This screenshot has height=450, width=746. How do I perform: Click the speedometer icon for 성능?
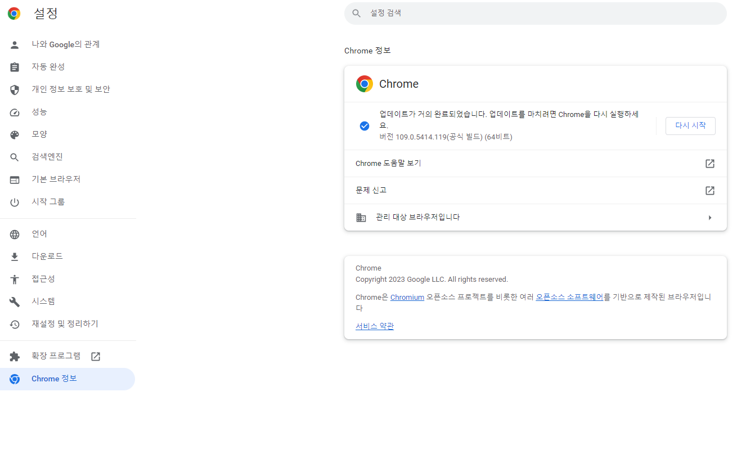15,112
